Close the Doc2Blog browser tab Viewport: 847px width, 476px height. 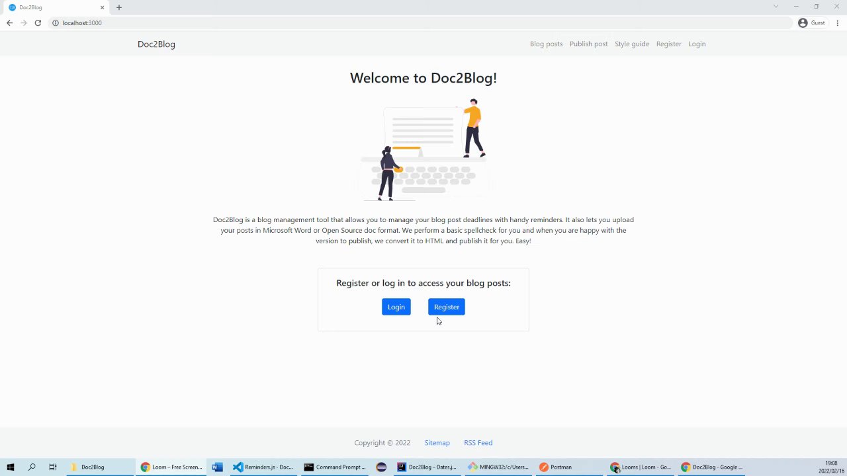(102, 7)
